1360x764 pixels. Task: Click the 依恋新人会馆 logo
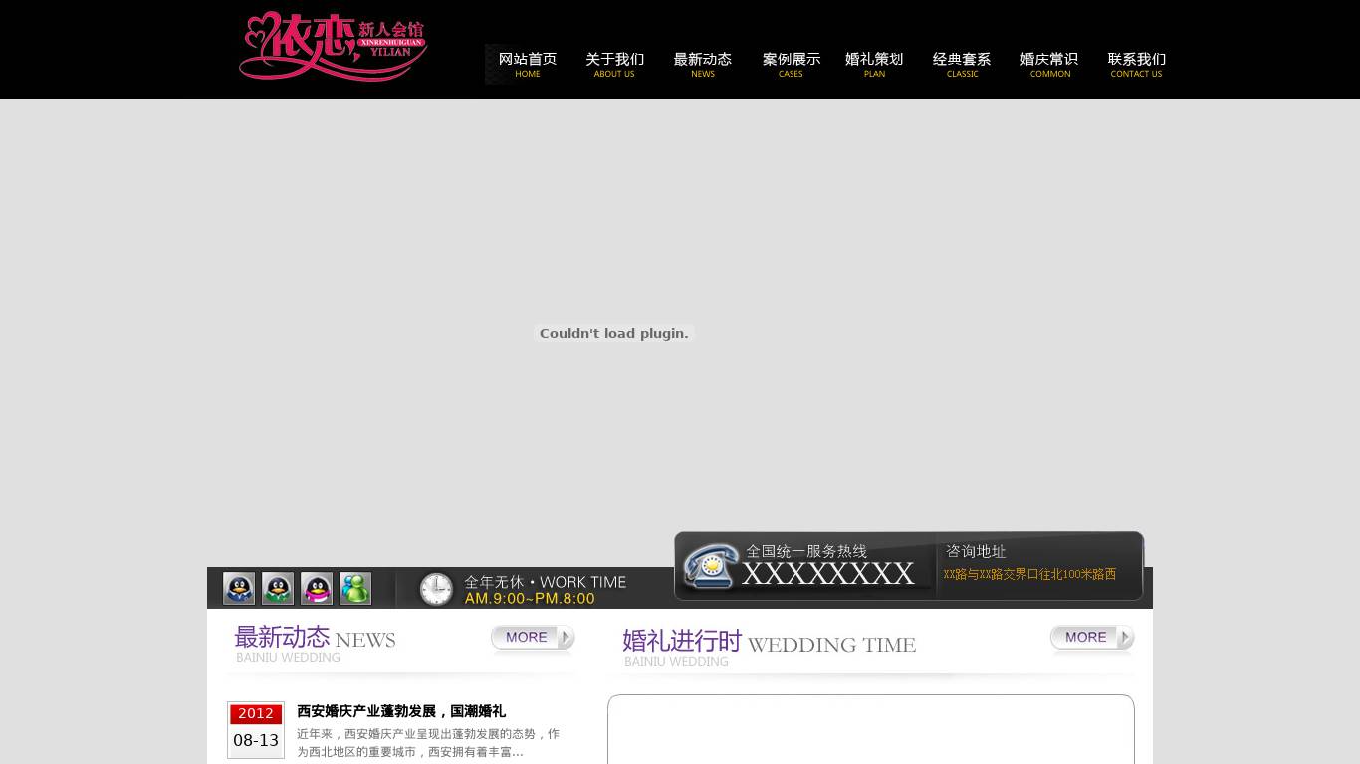(333, 46)
